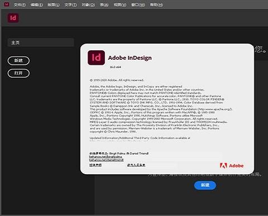Click the InDesign app icon in title bar
This screenshot has width=268, height=216.
pyautogui.click(x=7, y=4)
